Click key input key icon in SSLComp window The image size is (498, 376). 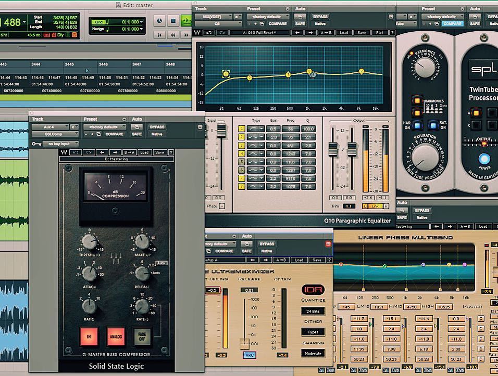(36, 144)
